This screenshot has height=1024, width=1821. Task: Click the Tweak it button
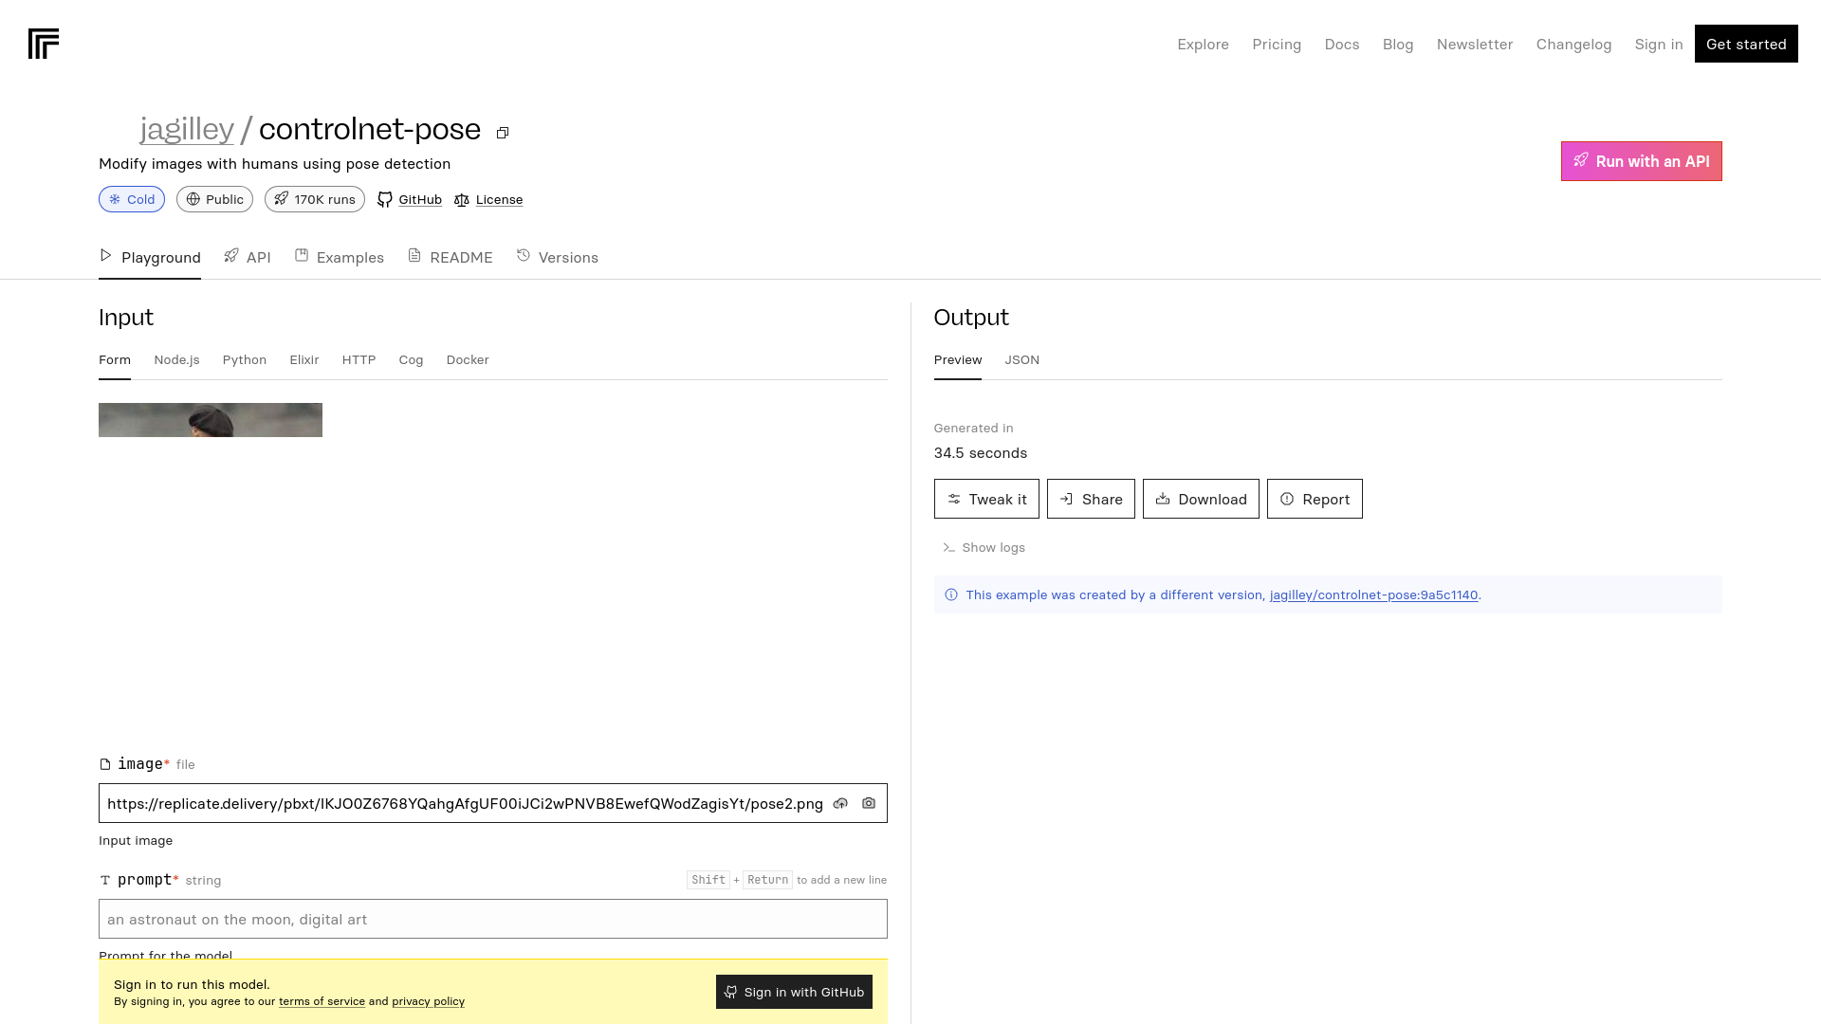(x=986, y=499)
